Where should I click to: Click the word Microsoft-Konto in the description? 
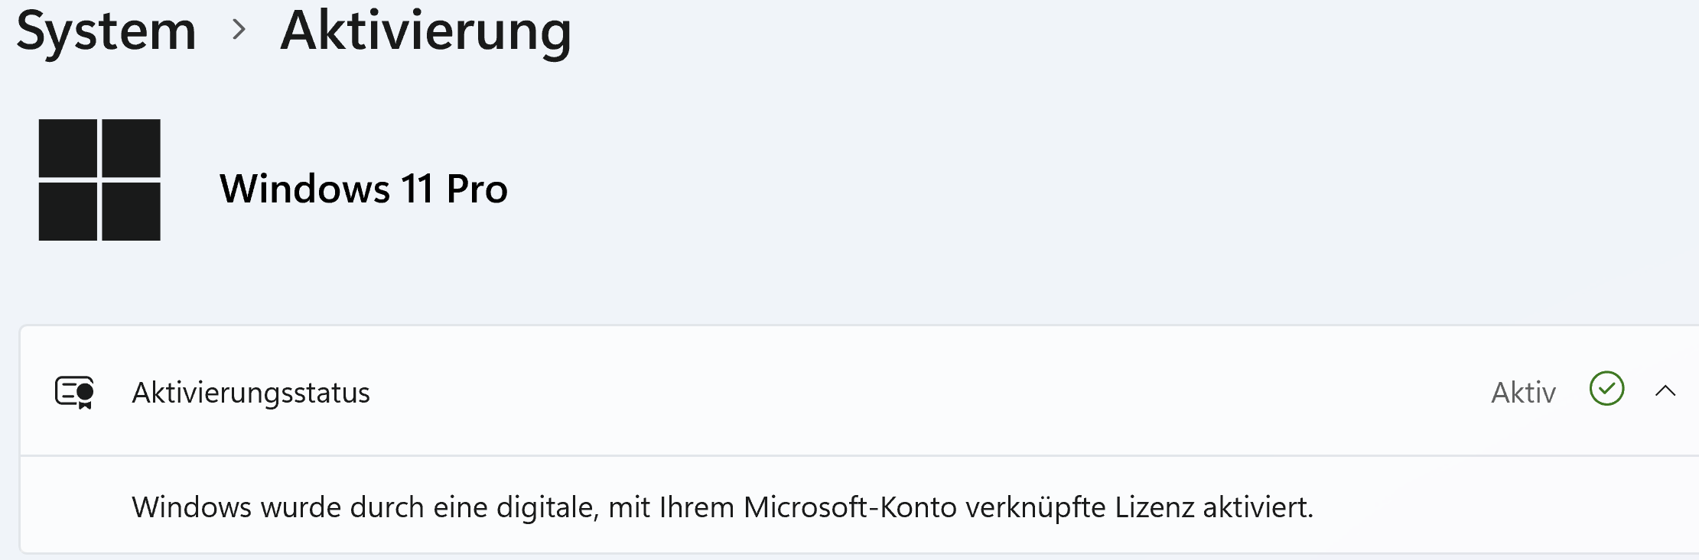(x=850, y=507)
